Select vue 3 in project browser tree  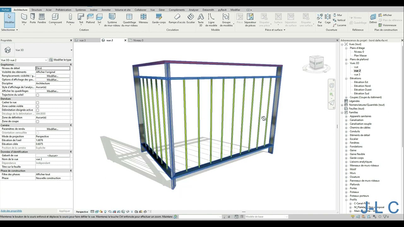[357, 74]
